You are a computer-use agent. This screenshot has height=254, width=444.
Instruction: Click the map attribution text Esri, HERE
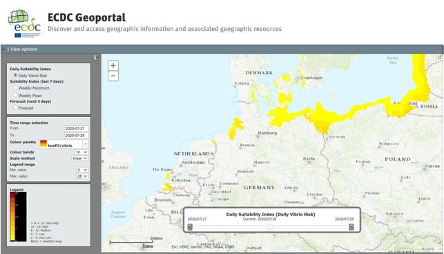[x=202, y=246]
